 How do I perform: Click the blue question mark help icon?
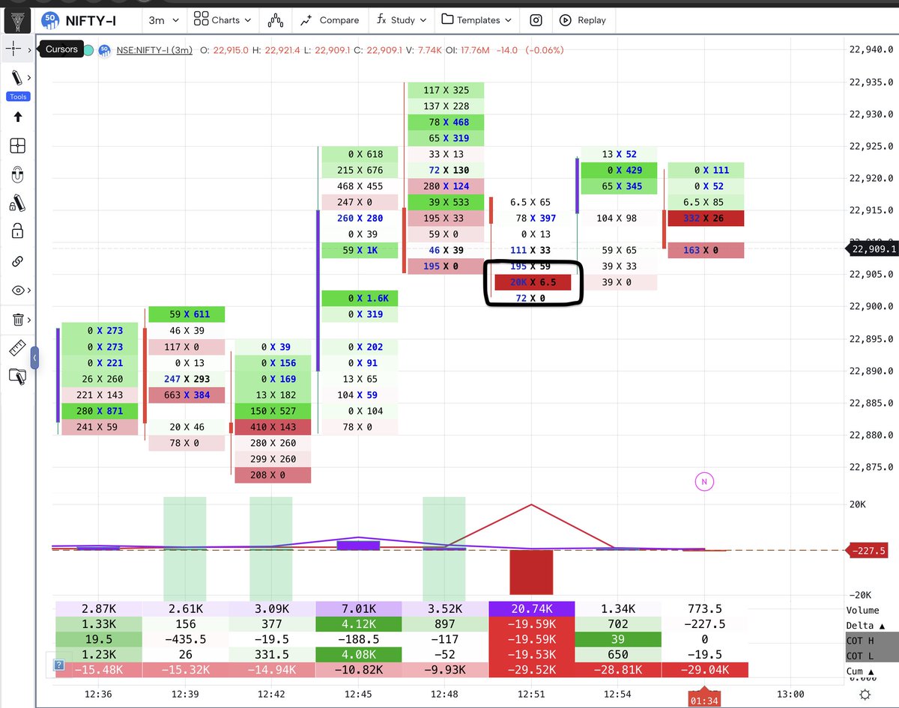point(59,665)
